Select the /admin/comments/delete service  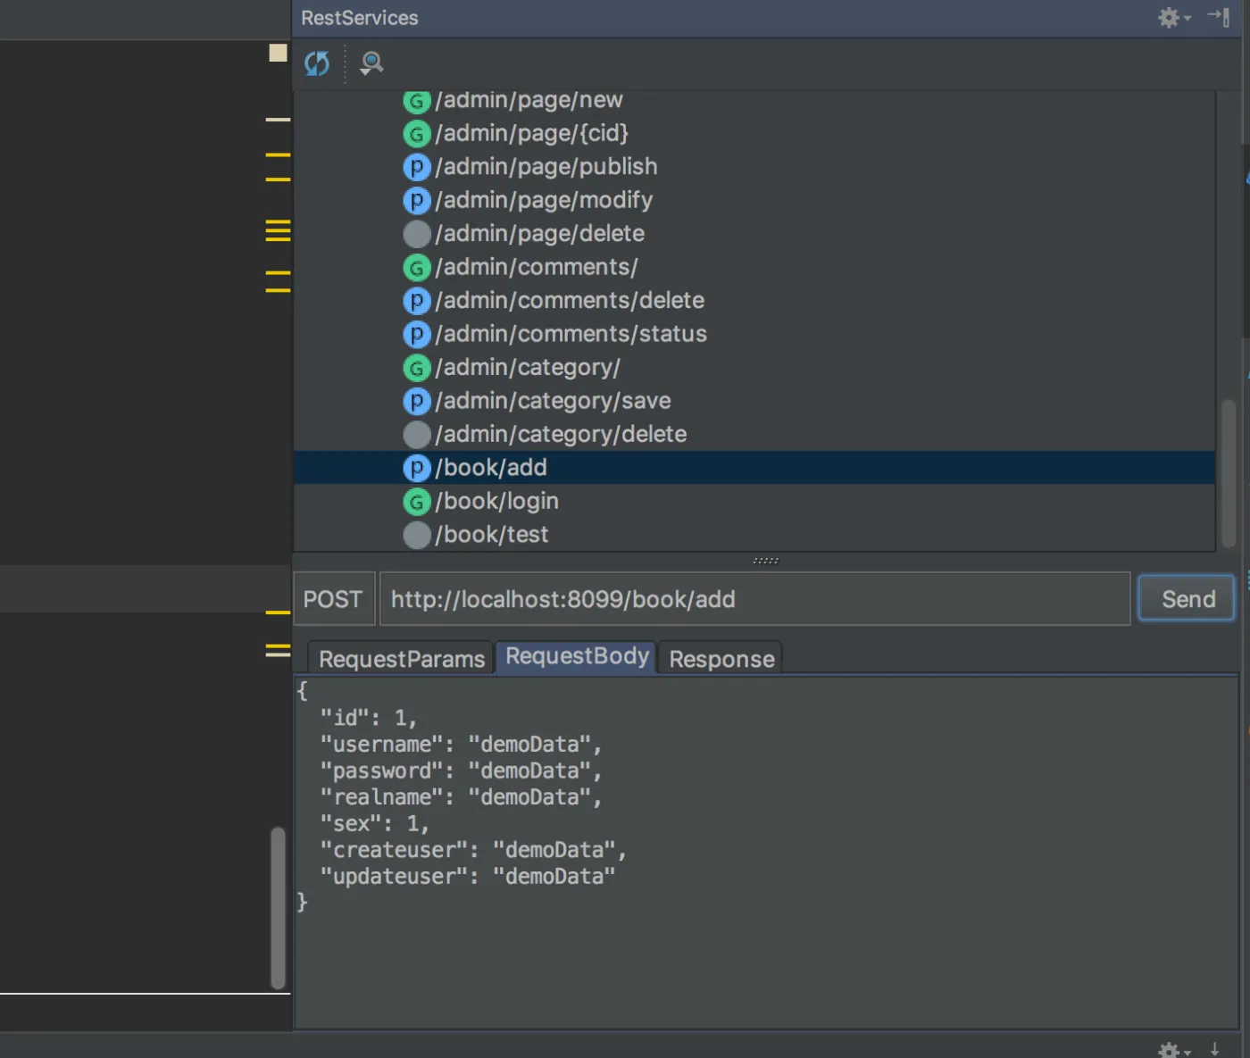pos(570,301)
